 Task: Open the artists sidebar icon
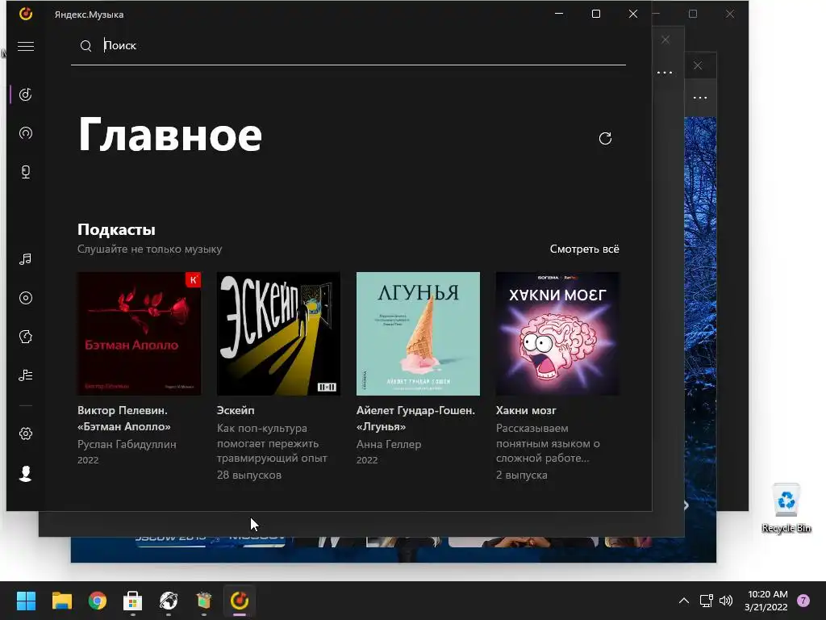coord(25,337)
